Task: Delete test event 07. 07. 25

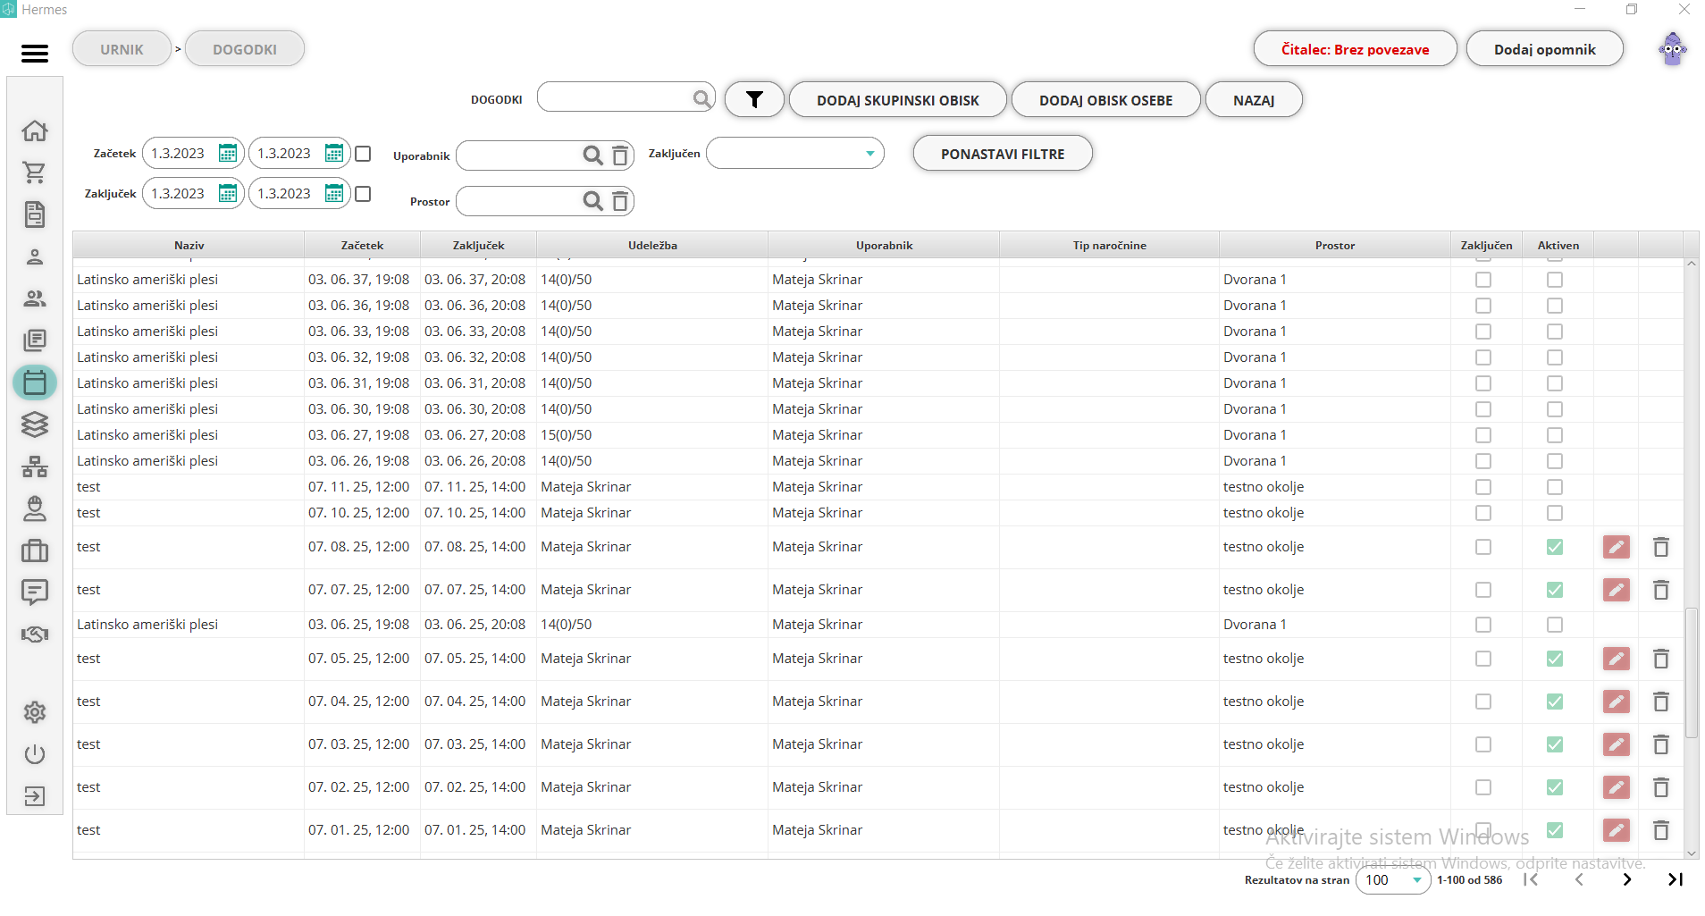Action: click(x=1660, y=590)
